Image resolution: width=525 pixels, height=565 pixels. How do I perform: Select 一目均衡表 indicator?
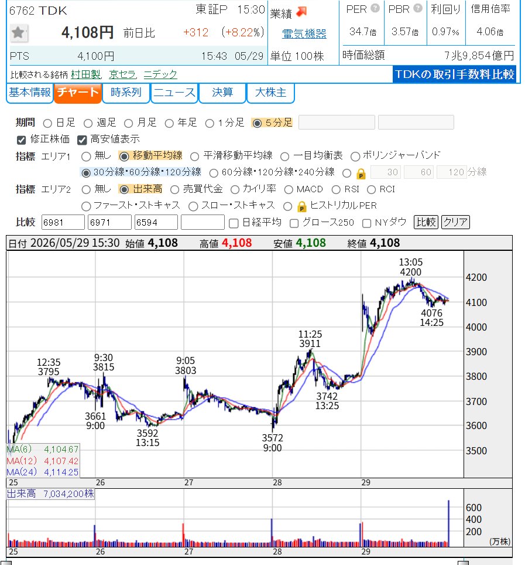[x=284, y=156]
